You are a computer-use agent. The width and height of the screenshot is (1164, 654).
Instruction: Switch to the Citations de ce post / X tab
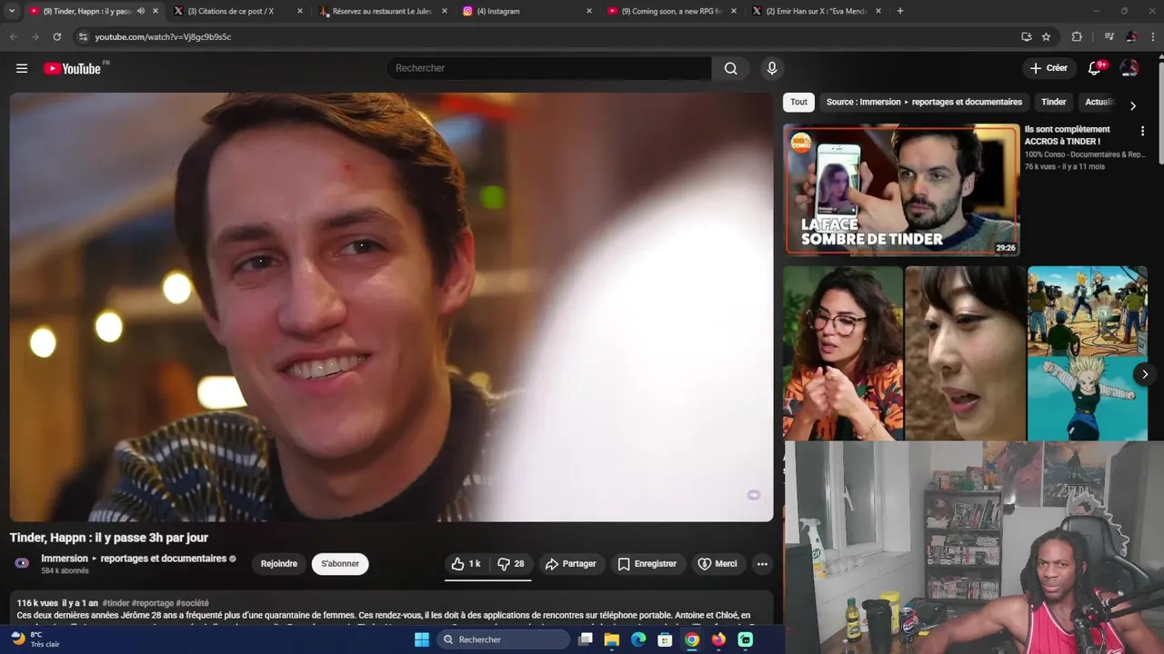(x=236, y=11)
